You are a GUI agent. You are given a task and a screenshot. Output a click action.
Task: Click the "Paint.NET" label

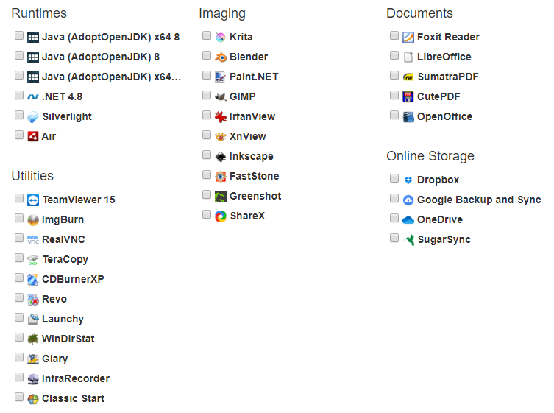[254, 77]
